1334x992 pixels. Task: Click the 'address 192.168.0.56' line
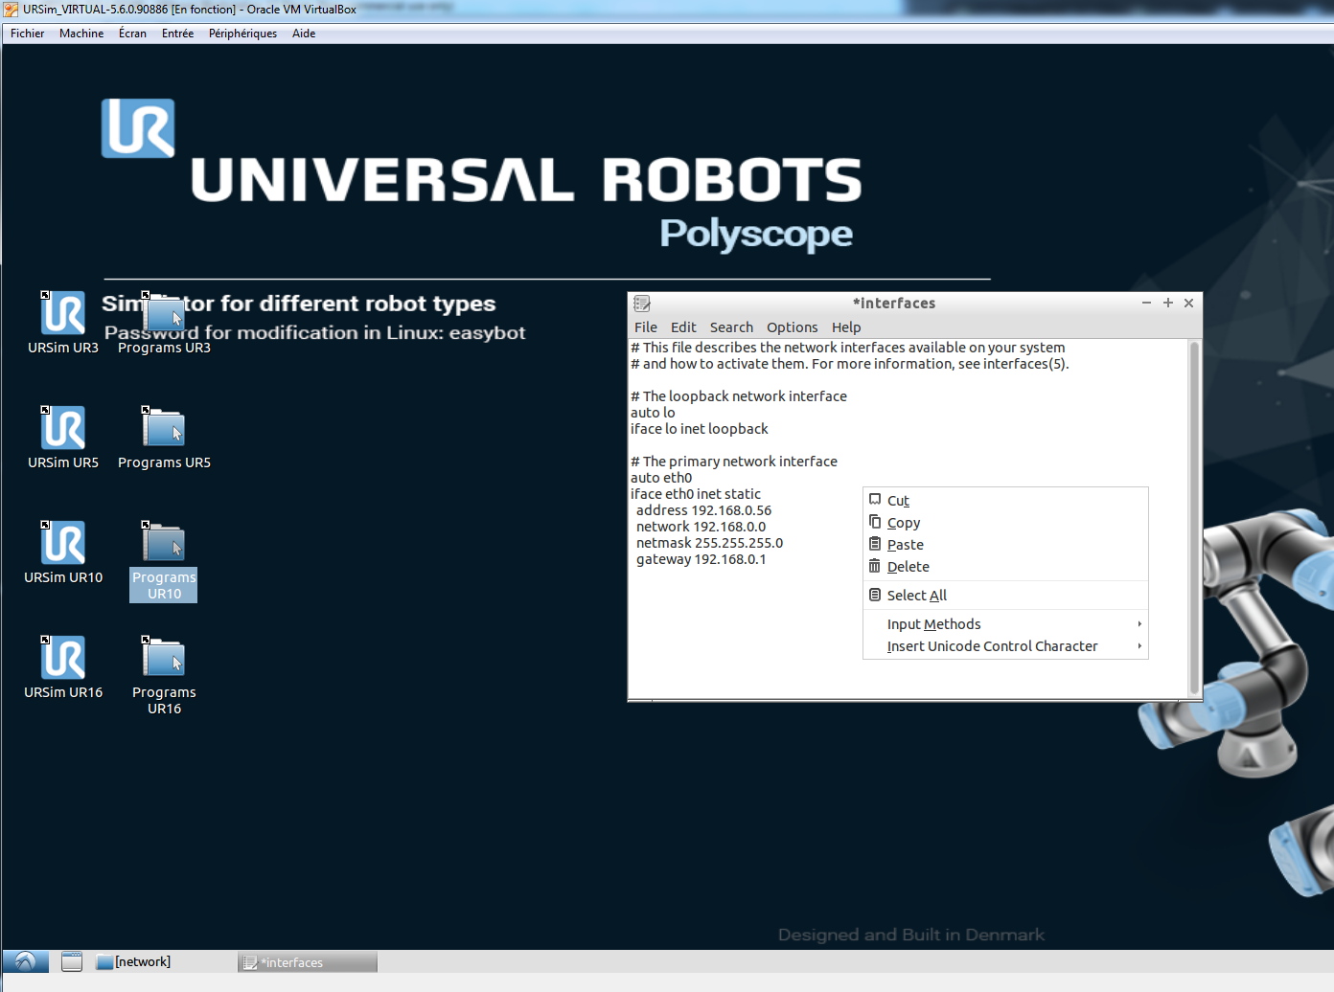703,510
